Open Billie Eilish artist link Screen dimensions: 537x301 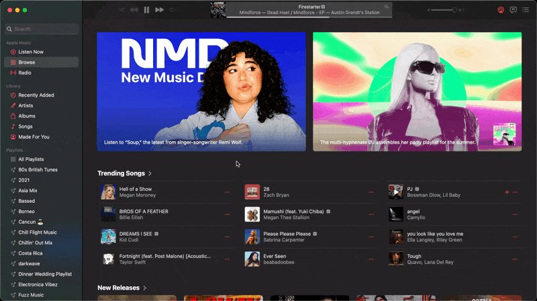tap(131, 218)
